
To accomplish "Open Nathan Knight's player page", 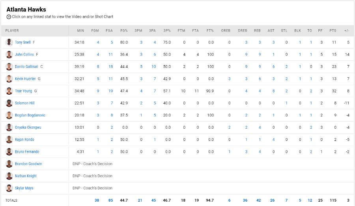I will (26, 176).
